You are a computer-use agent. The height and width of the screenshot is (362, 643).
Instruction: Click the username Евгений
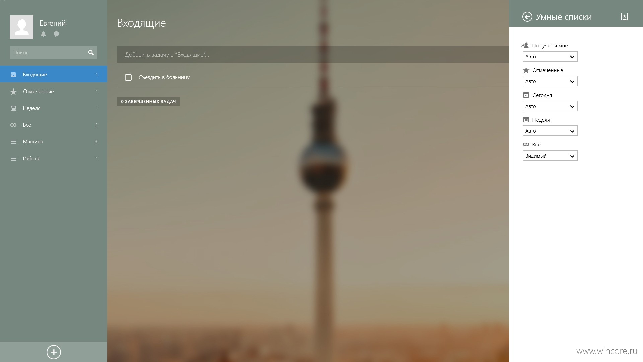[53, 23]
